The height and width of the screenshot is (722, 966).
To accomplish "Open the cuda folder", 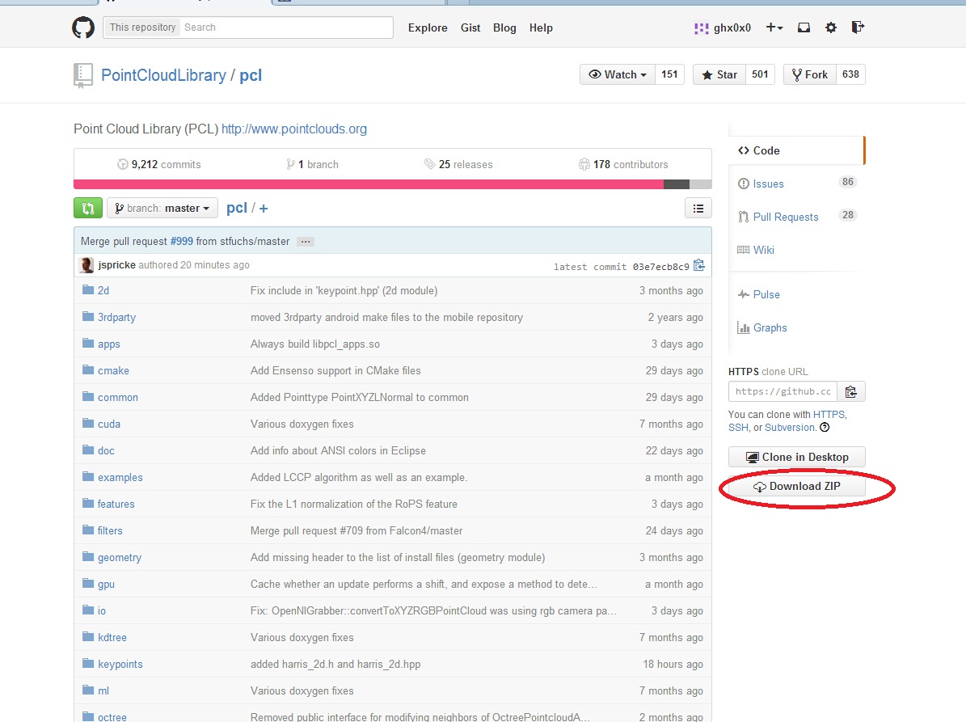I will (109, 424).
